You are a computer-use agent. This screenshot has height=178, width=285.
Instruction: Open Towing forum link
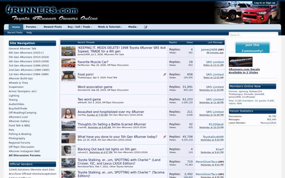13,100
